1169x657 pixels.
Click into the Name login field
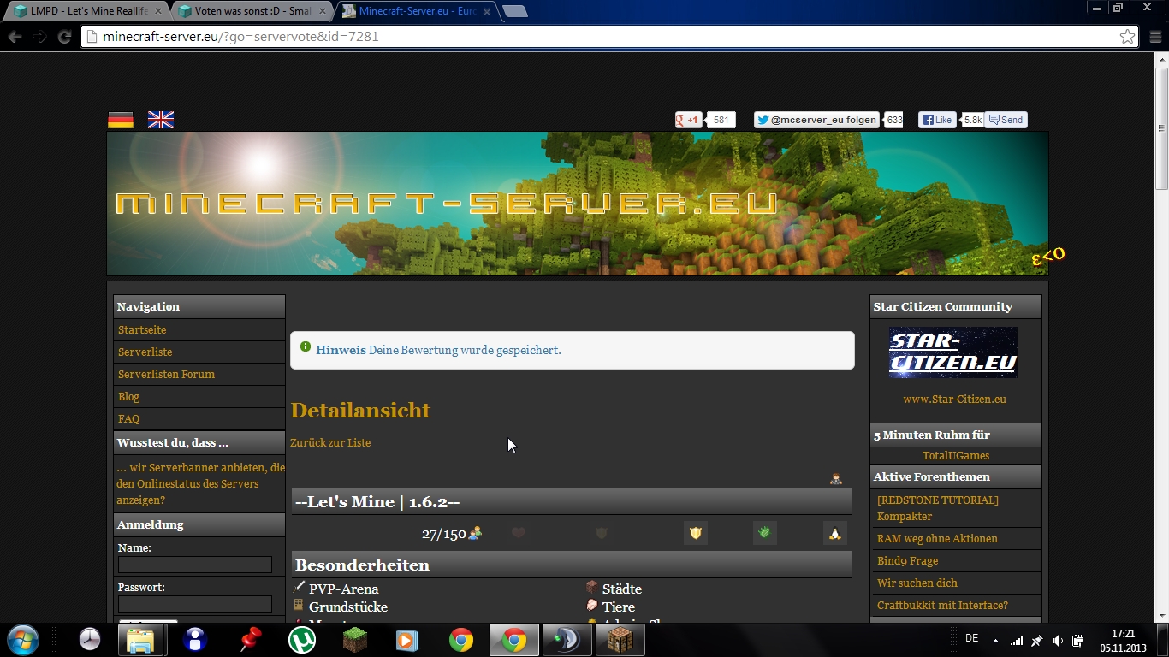[195, 565]
